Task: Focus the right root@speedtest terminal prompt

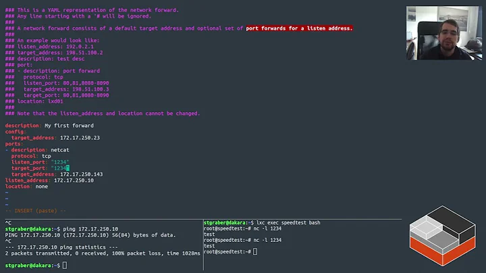Action: click(x=254, y=252)
